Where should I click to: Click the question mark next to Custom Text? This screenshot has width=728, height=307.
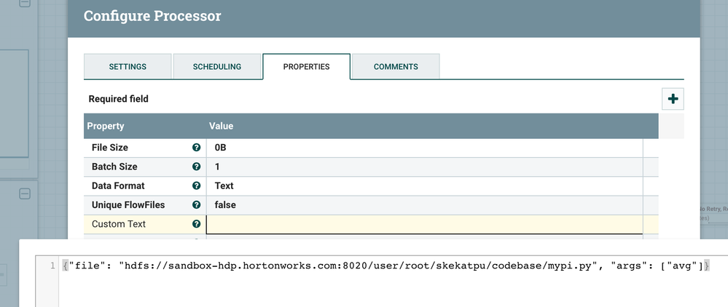pos(196,224)
